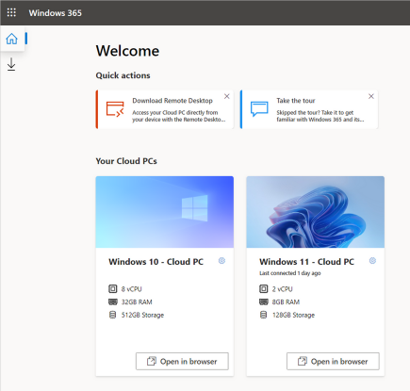Click the "8 vCPU" text
Viewport: 410px width, 391px height.
point(132,289)
